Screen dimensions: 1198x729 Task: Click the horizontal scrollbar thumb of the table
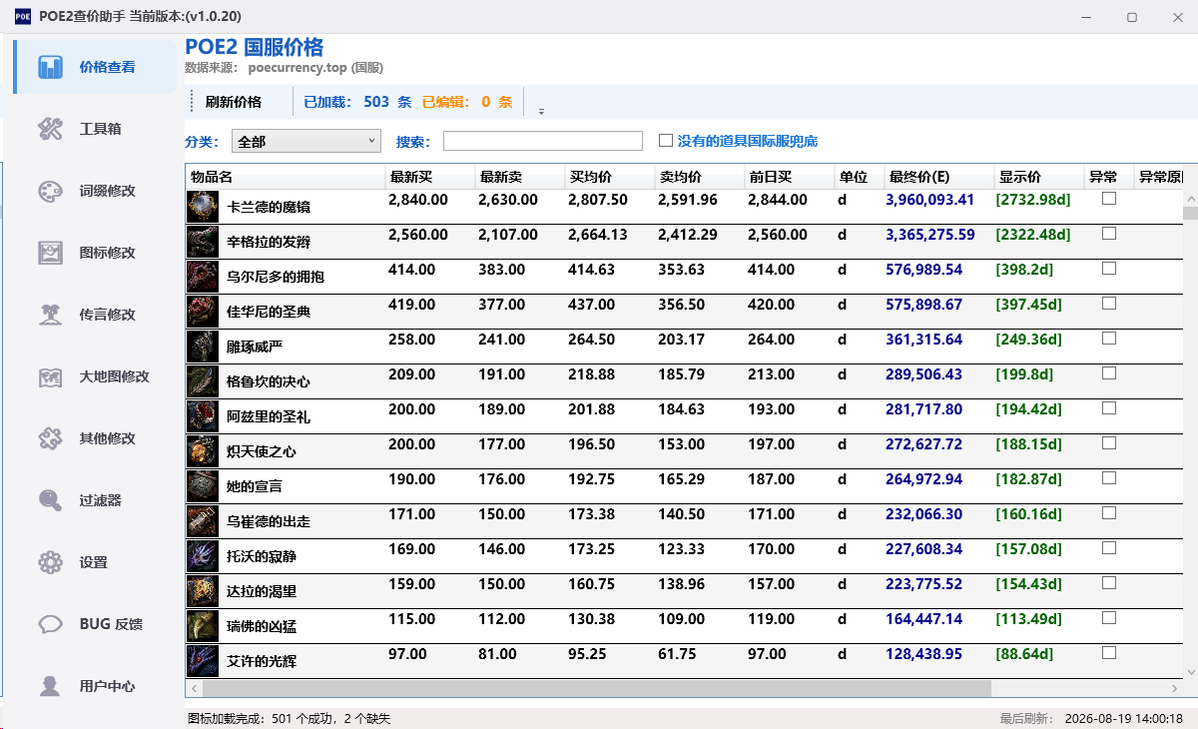pos(596,689)
